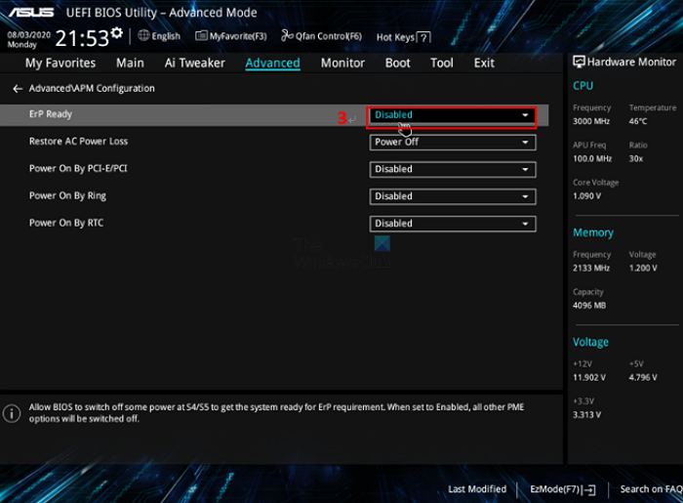Click the Hardware Monitor screen icon
Viewport: 683px width, 503px height.
pos(579,62)
